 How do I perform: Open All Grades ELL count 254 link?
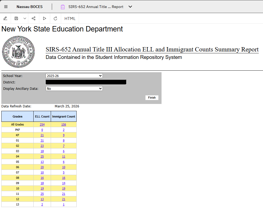42,124
